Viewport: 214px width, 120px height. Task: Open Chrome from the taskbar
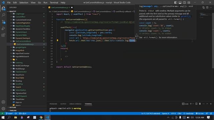(x=41, y=117)
